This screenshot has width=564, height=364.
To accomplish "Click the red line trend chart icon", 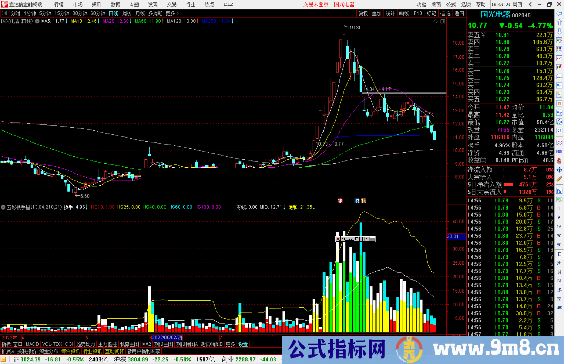I will [x=559, y=58].
